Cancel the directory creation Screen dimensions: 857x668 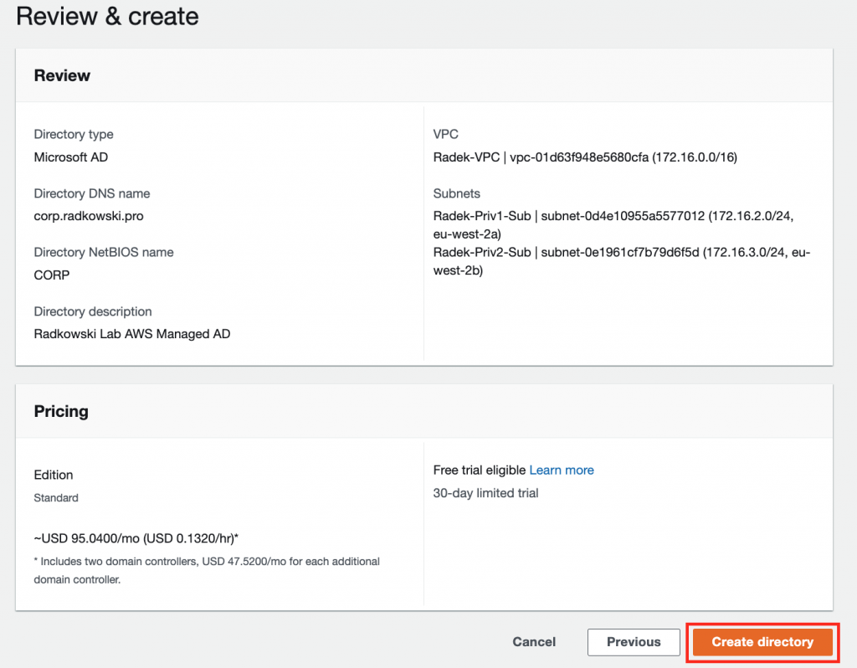[534, 642]
